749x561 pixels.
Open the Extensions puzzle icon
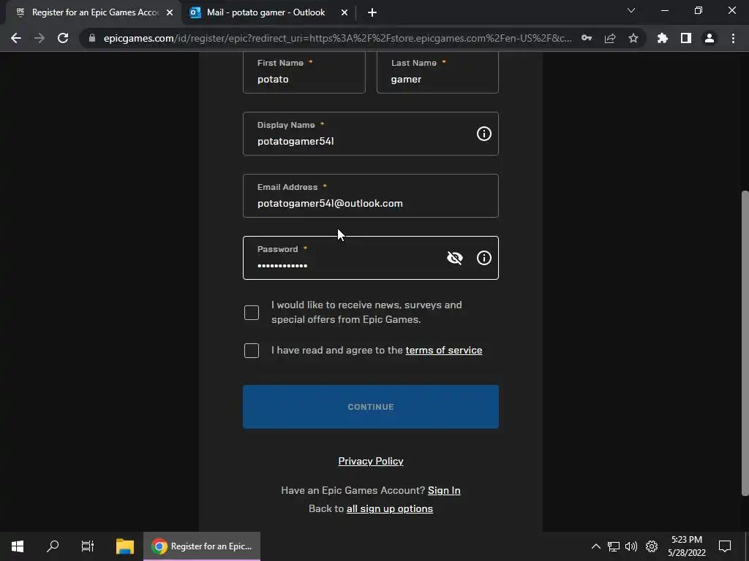point(663,38)
